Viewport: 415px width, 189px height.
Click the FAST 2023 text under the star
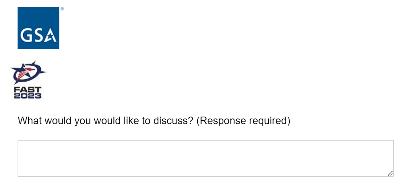click(x=27, y=93)
